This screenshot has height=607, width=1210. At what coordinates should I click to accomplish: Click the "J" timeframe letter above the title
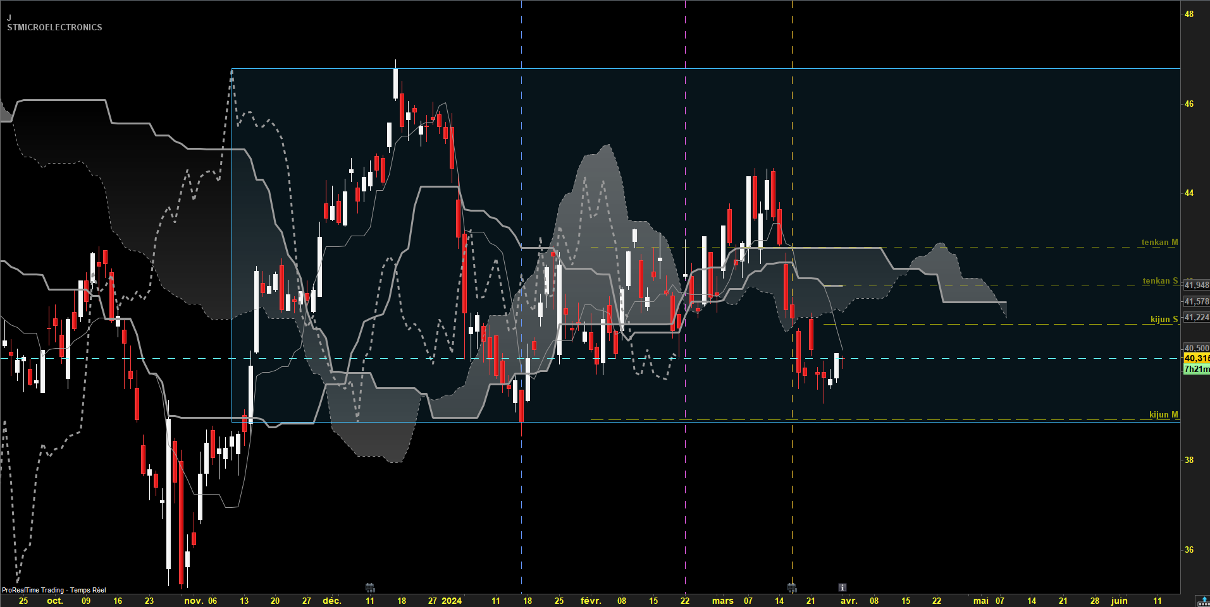[9, 18]
